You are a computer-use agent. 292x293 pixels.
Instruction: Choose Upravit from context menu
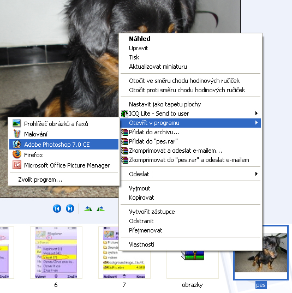pos(190,48)
